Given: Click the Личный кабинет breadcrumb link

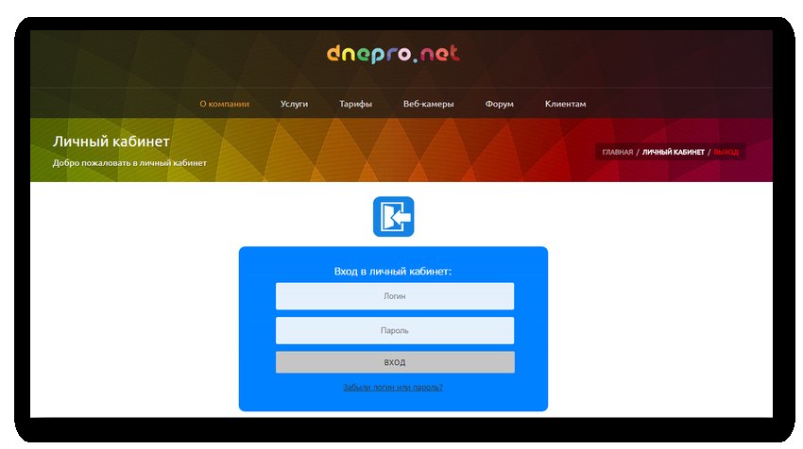Looking at the screenshot, I should (x=673, y=152).
